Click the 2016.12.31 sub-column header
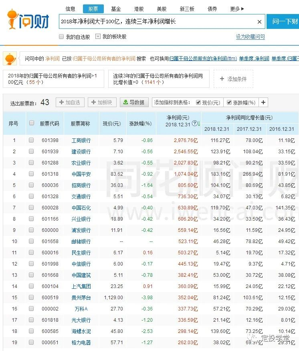The width and height of the screenshot is (299, 351). 281,129
